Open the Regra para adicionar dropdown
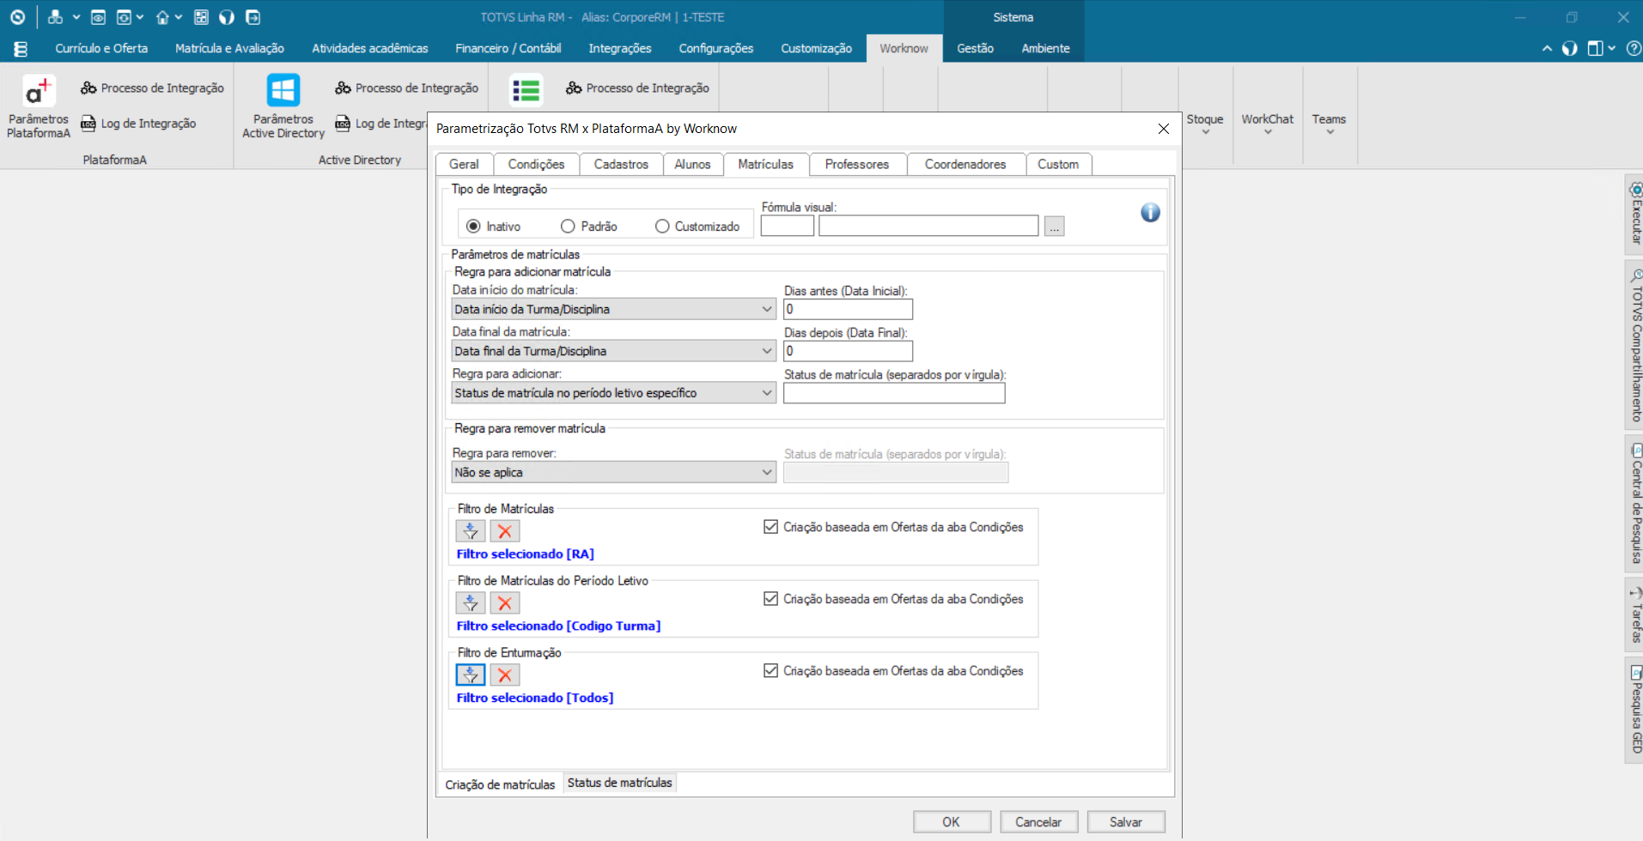 click(766, 393)
